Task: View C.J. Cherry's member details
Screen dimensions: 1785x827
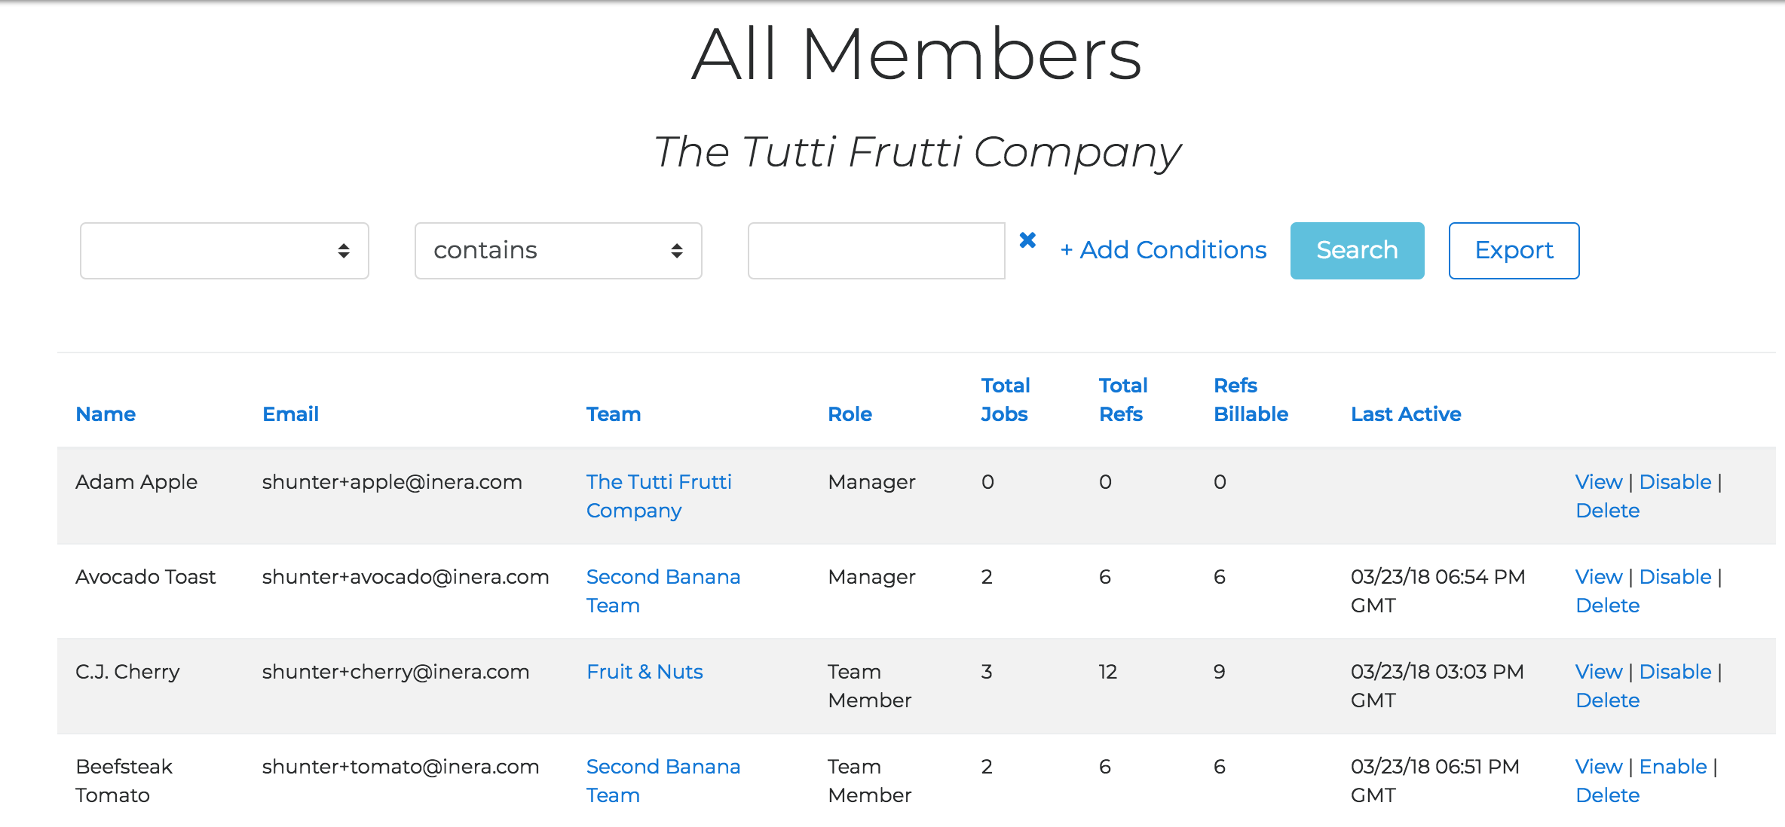Action: 1598,672
